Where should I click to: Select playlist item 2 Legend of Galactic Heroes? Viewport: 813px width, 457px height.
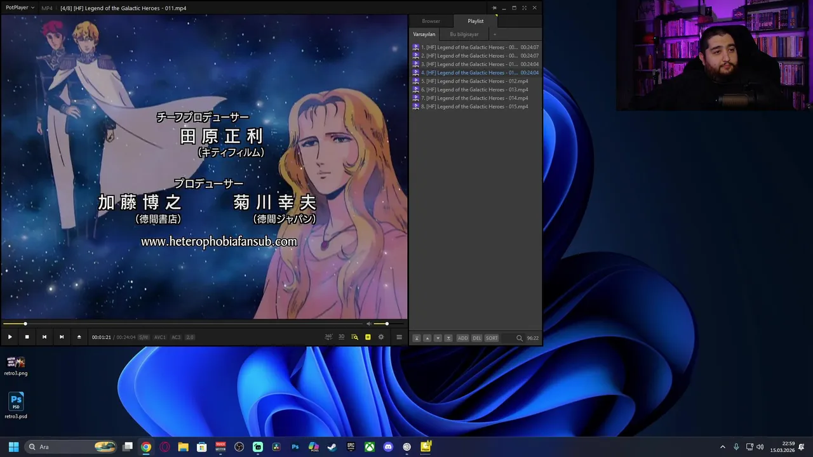click(476, 56)
